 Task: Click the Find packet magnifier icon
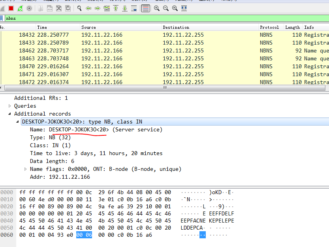coord(79,8)
